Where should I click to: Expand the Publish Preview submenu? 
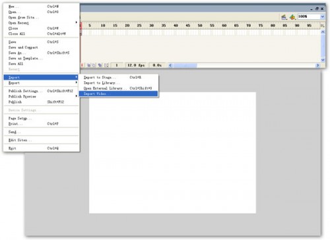coord(41,96)
